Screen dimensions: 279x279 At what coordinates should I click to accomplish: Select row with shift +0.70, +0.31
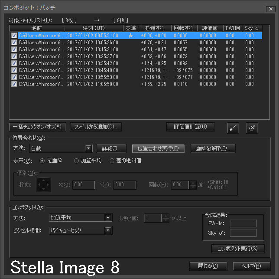point(136,43)
